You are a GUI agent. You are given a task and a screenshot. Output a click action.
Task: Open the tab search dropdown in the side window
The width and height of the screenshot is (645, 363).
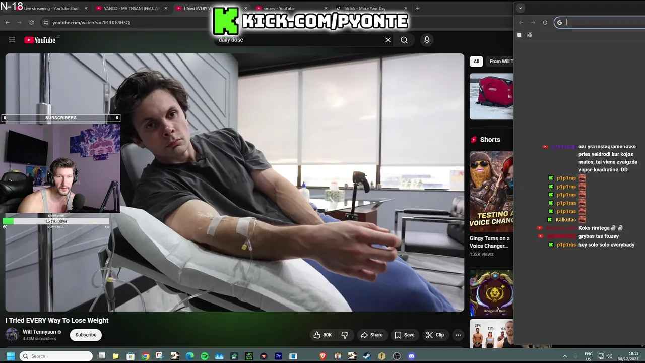[x=521, y=8]
